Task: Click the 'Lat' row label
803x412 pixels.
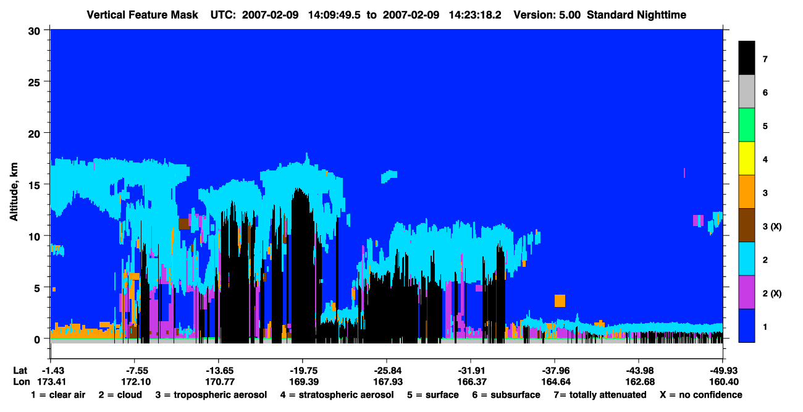Action: tap(20, 370)
